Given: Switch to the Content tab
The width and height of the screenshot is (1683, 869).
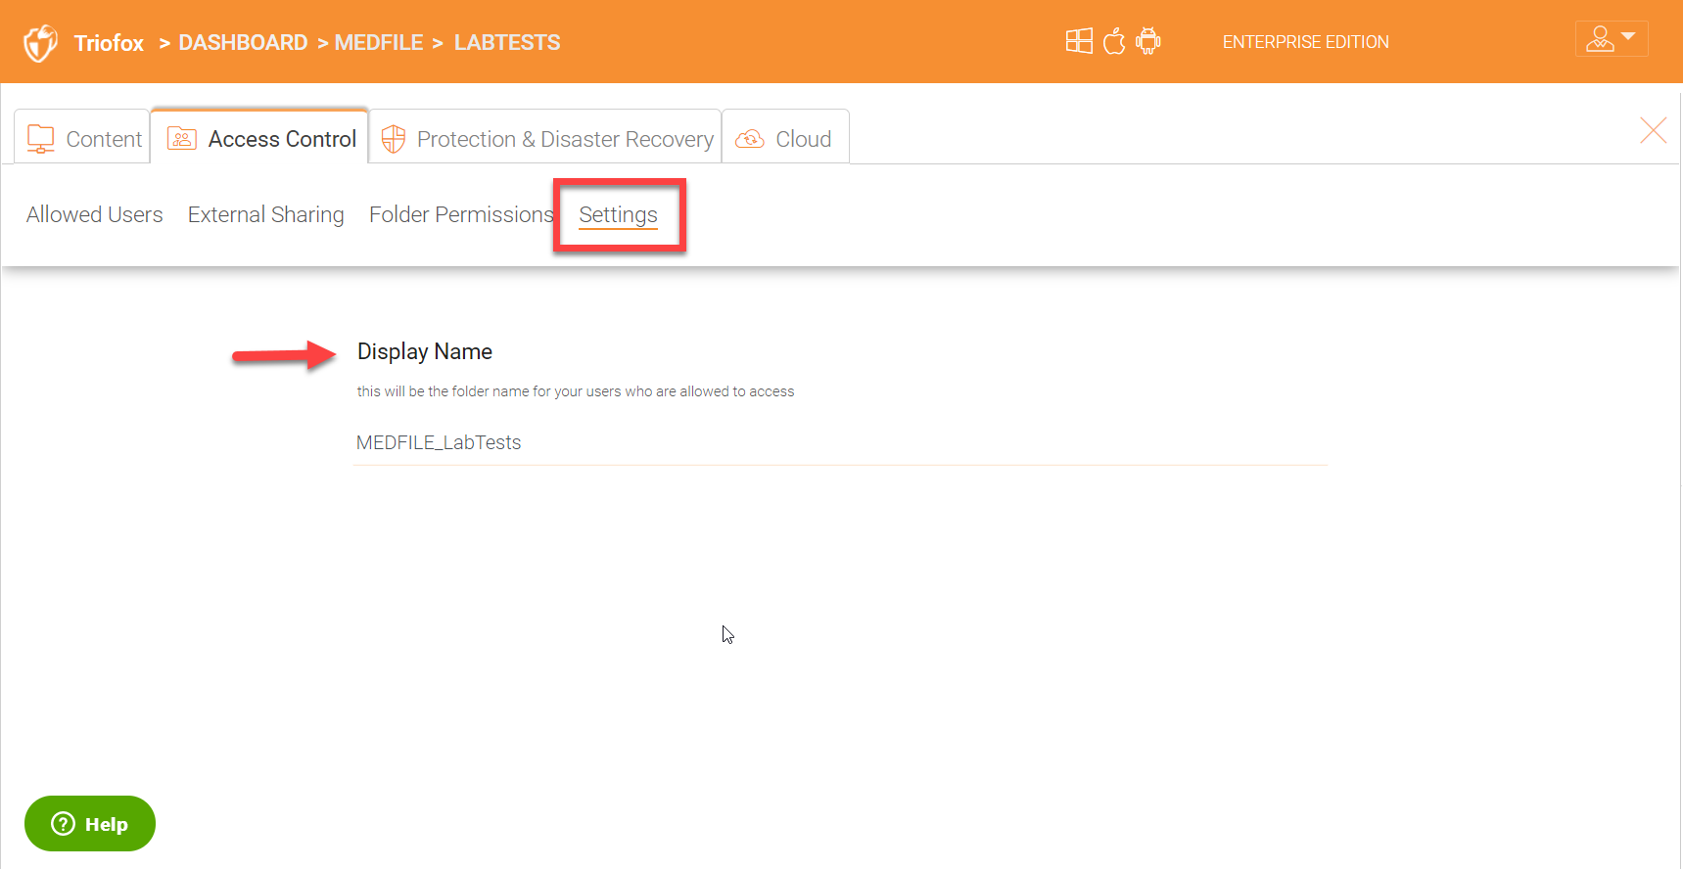Looking at the screenshot, I should point(84,139).
